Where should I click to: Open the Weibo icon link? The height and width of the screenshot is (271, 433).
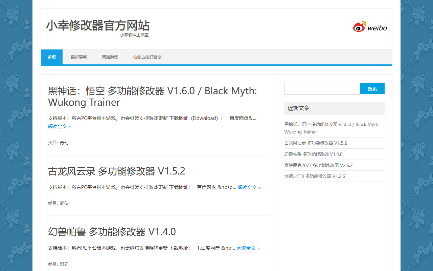point(370,27)
